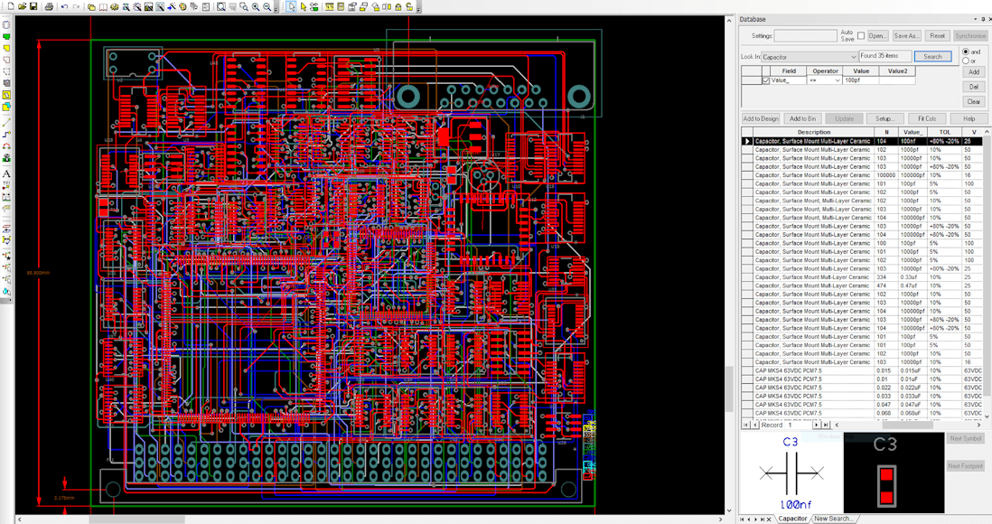This screenshot has height=524, width=992.
Task: Click the C3 capacitor schematic symbol preview
Action: pos(791,473)
